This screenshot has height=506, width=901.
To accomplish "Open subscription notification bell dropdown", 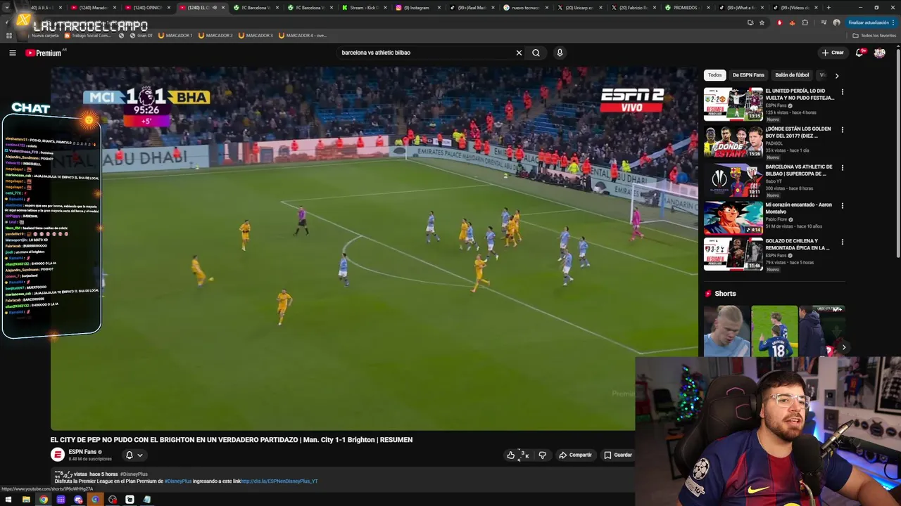I will tap(133, 455).
